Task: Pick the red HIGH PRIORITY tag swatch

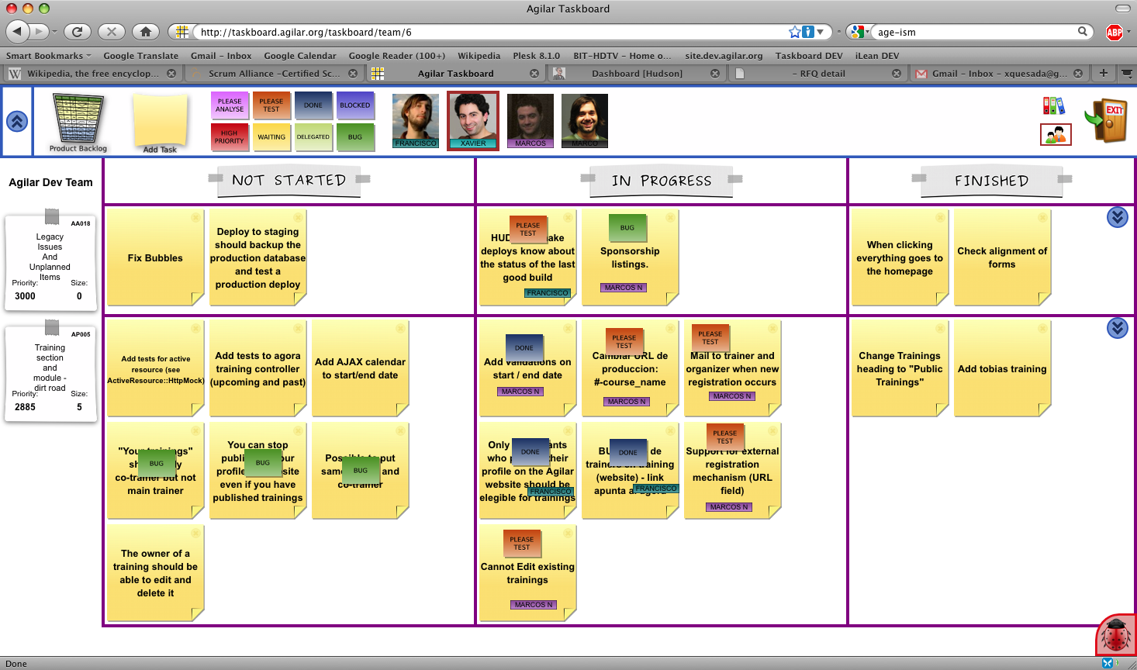Action: coord(229,137)
